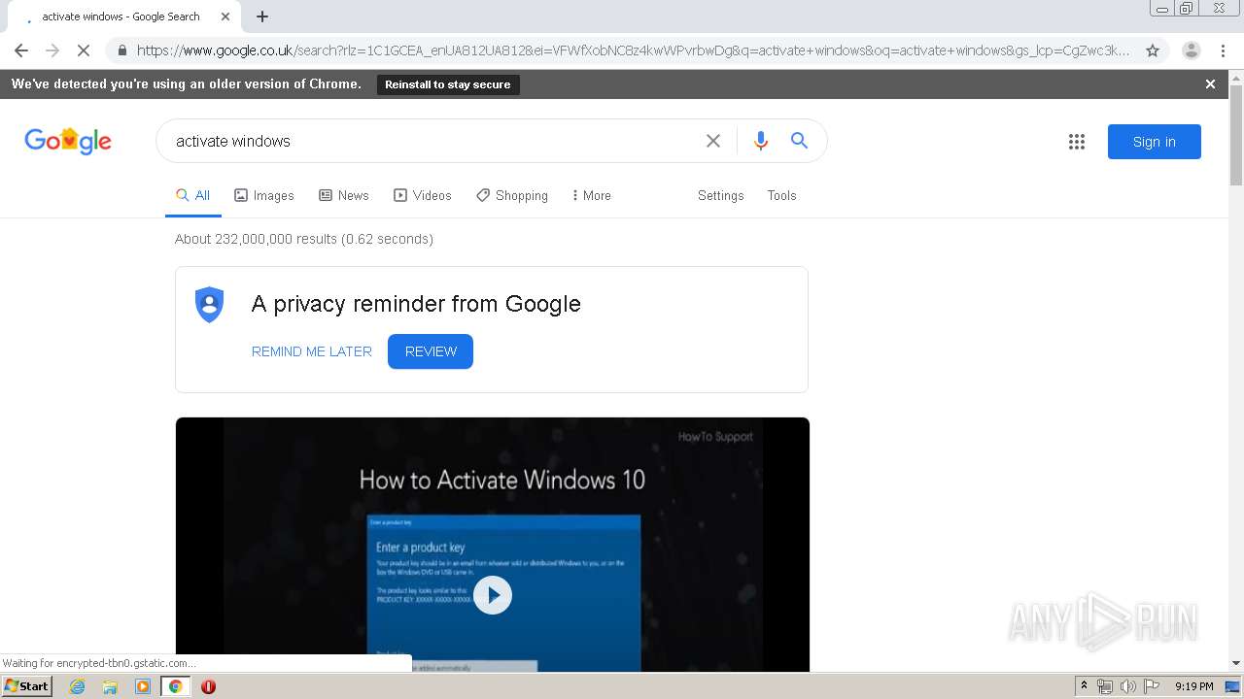Open search Settings menu

click(720, 195)
